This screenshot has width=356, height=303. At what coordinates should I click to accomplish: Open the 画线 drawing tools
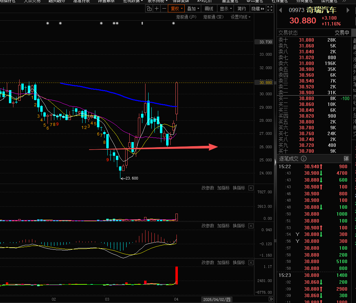point(209,9)
